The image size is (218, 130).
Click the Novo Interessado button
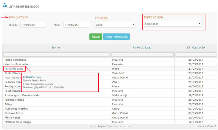116,37
